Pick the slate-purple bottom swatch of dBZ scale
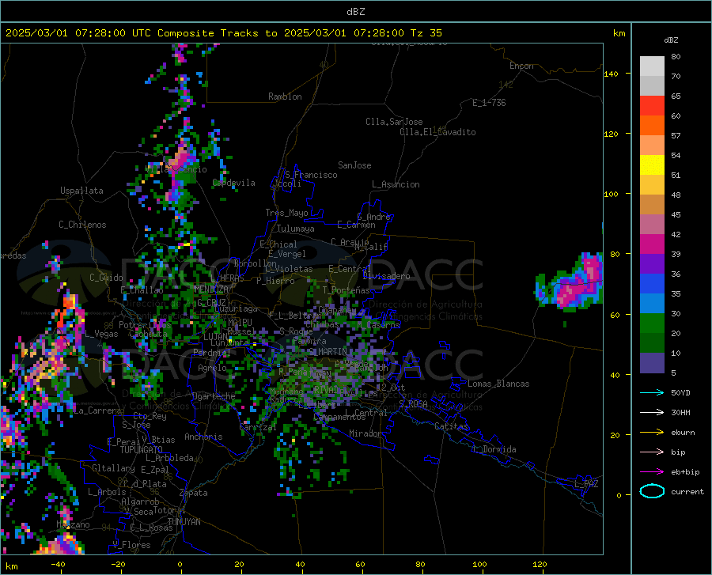 [652, 363]
